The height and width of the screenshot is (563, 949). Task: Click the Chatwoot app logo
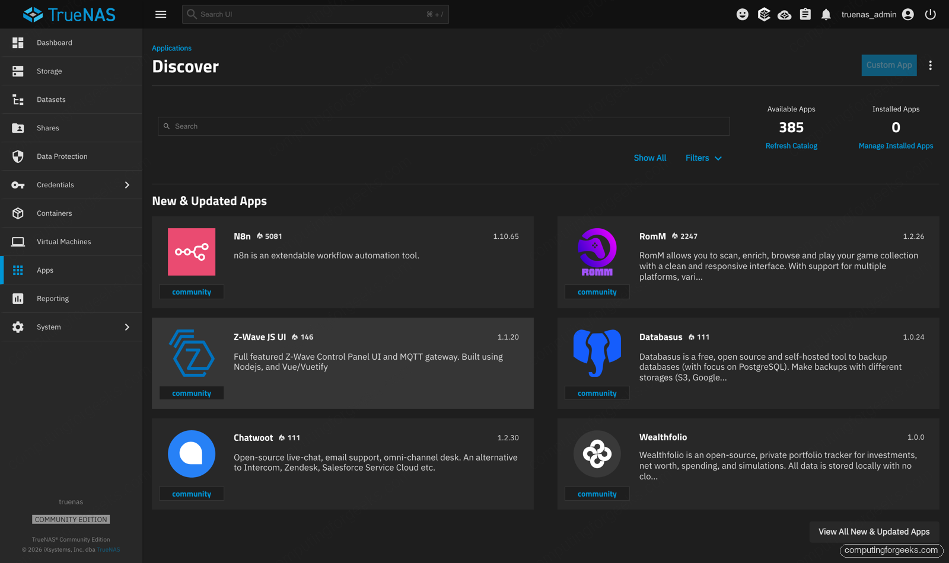[x=192, y=454]
